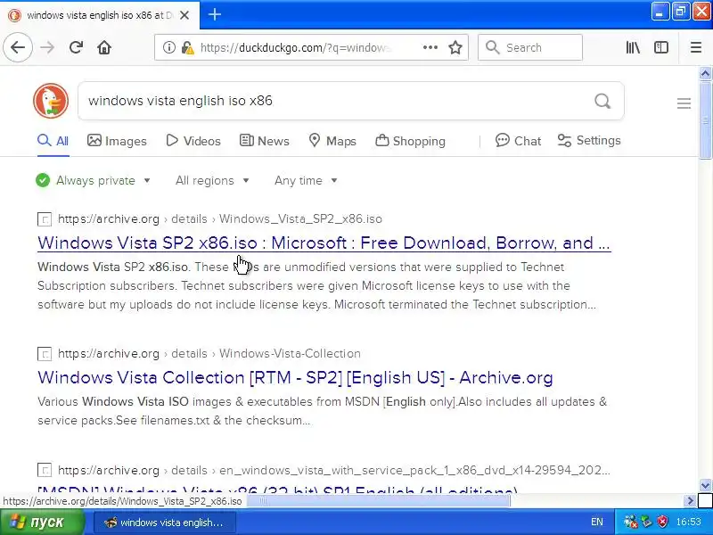Image resolution: width=713 pixels, height=535 pixels.
Task: Switch to Maps results
Action: coord(332,141)
